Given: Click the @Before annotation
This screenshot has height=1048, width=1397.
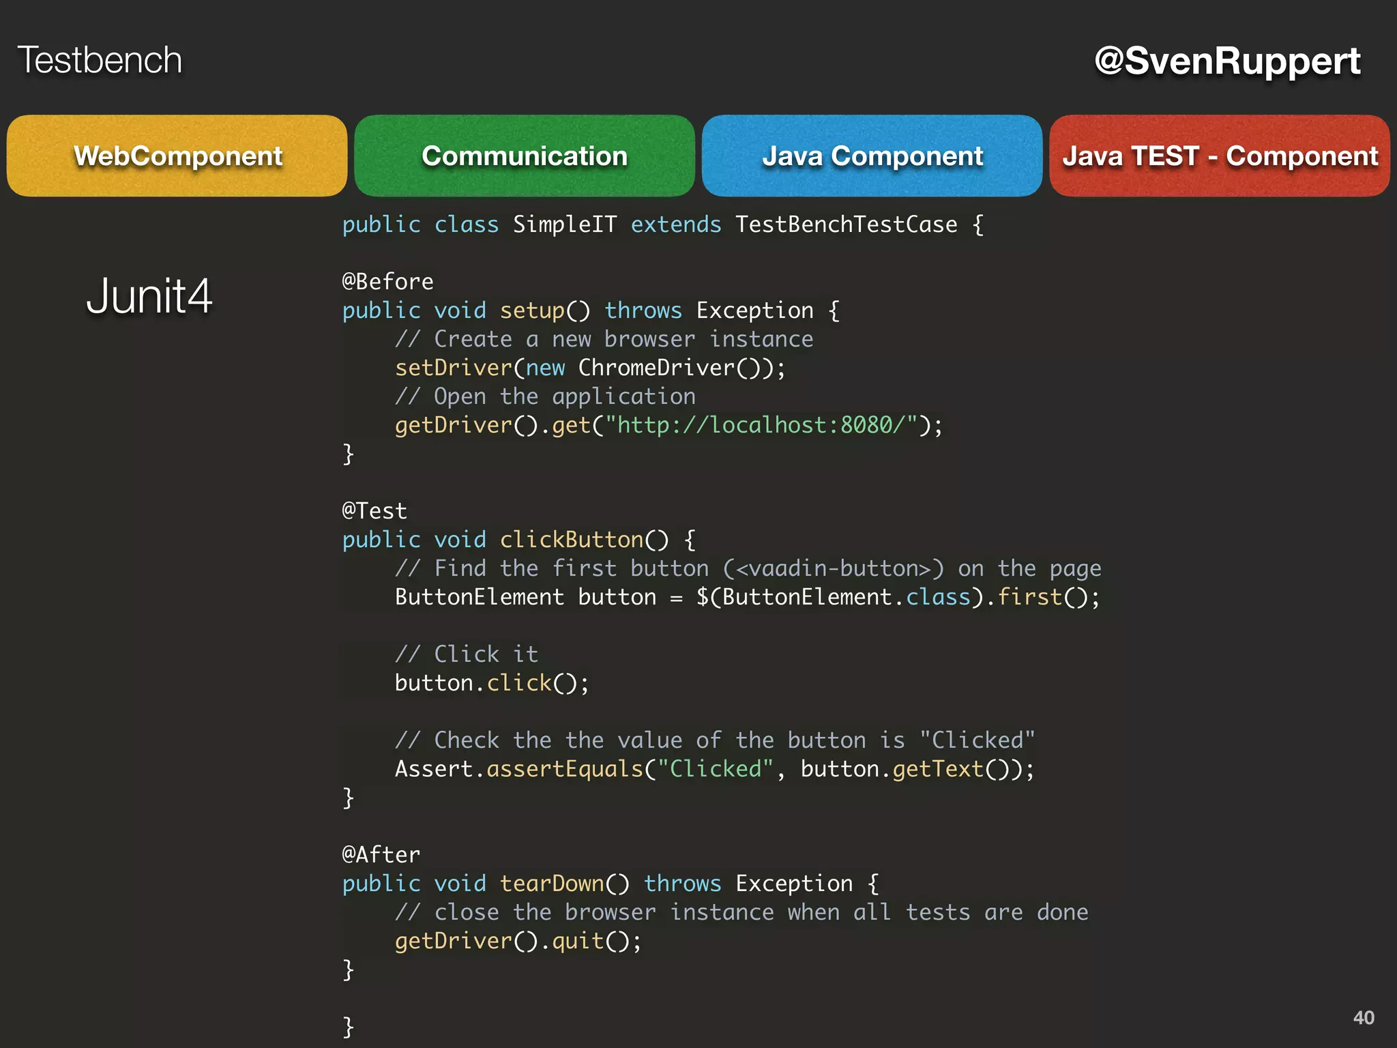Looking at the screenshot, I should pyautogui.click(x=387, y=281).
